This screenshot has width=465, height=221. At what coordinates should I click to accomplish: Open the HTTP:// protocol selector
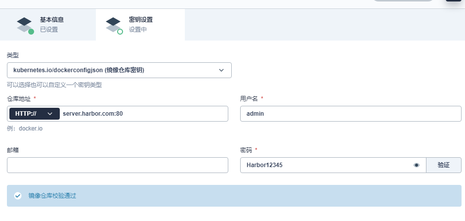[34, 114]
